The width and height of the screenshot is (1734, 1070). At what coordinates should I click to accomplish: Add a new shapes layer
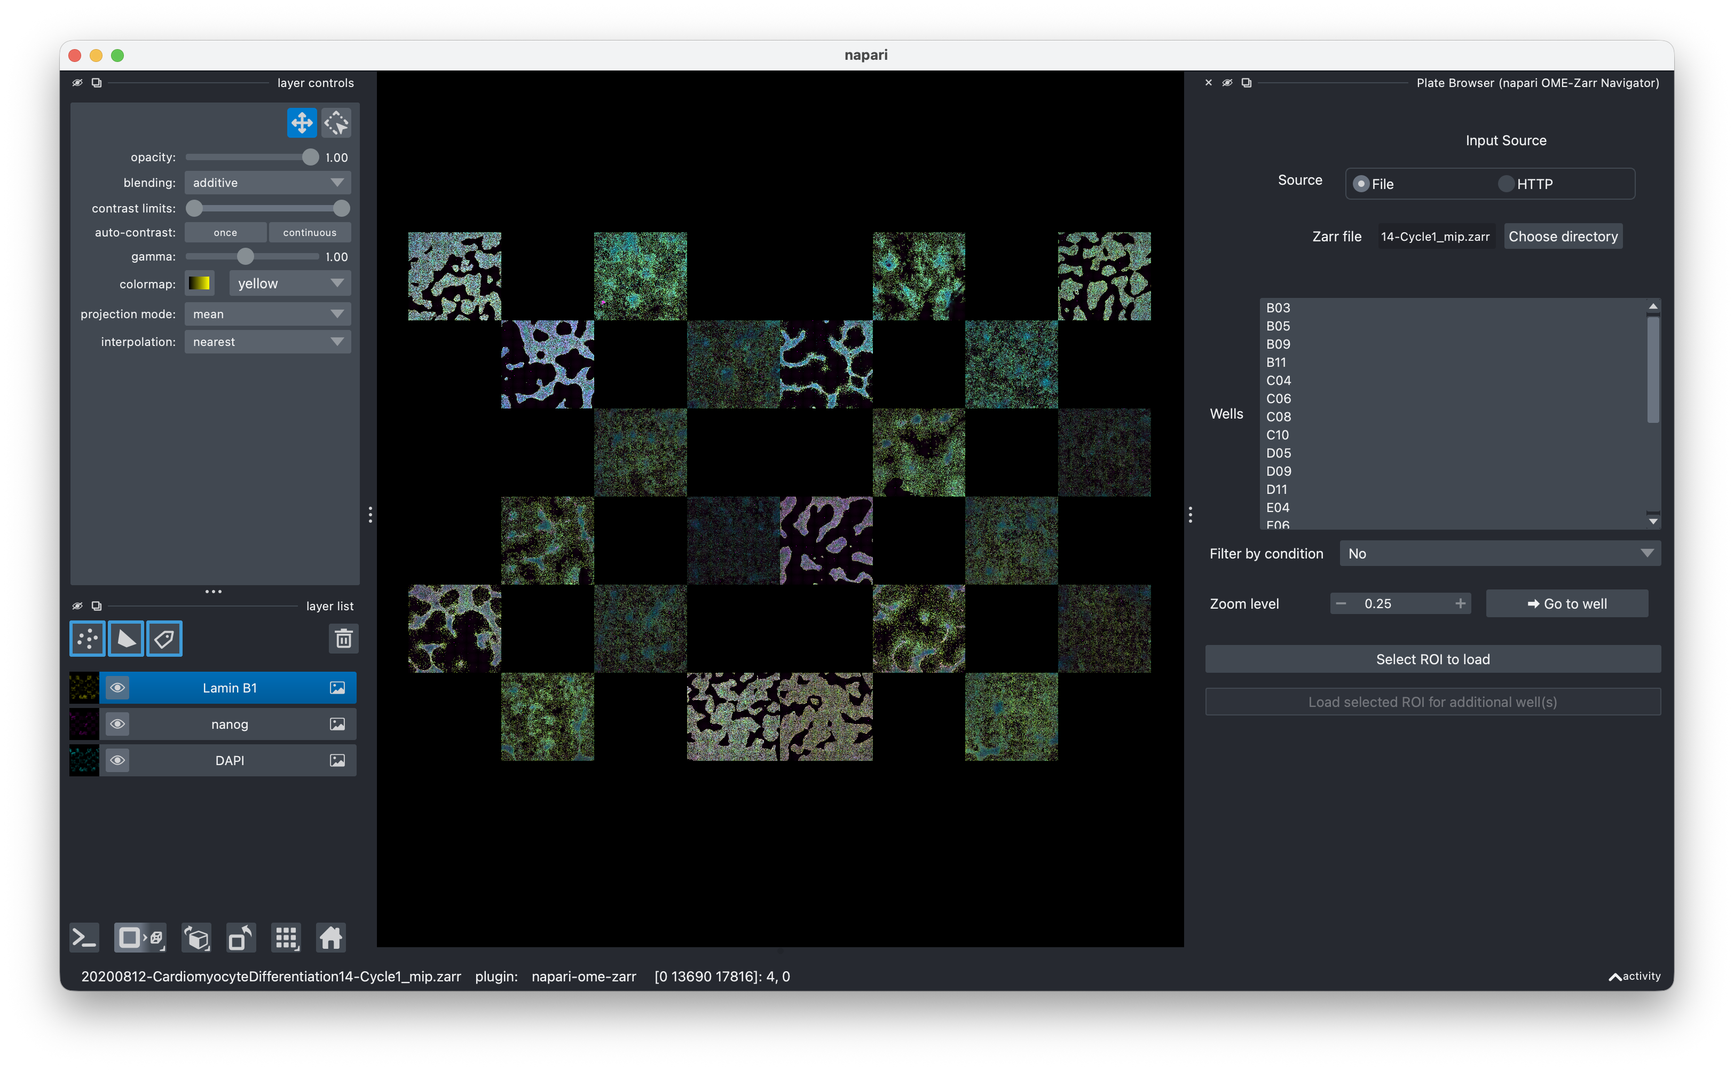tap(126, 639)
